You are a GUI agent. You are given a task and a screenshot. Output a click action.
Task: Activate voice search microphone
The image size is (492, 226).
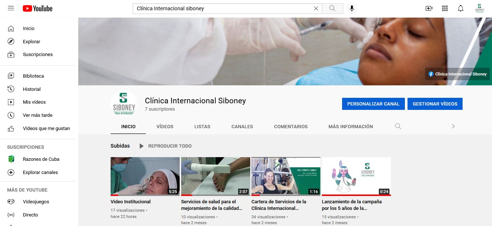352,8
